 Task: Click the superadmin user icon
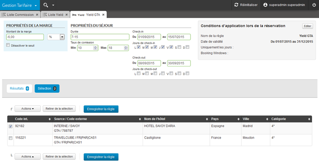pos(265,5)
